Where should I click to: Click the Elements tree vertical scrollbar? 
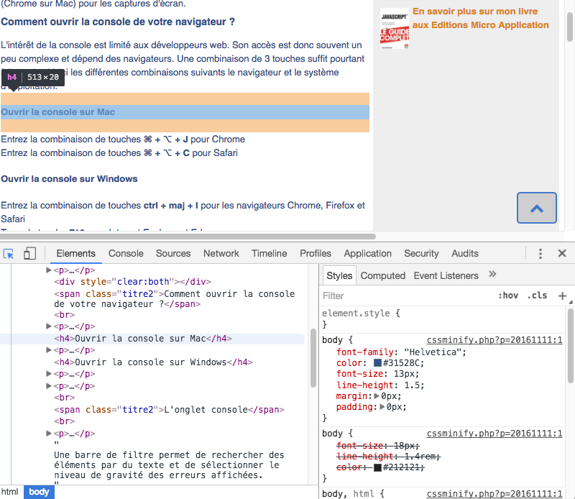click(313, 358)
